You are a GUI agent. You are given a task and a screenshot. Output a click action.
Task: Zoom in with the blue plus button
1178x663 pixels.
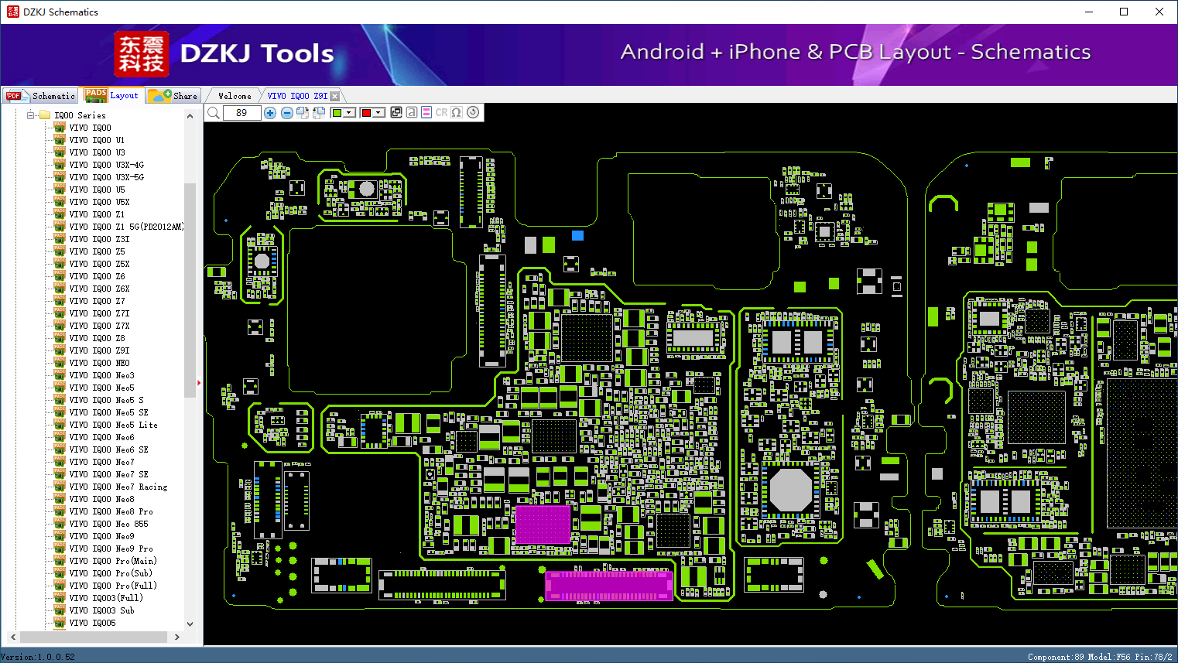[x=270, y=113]
